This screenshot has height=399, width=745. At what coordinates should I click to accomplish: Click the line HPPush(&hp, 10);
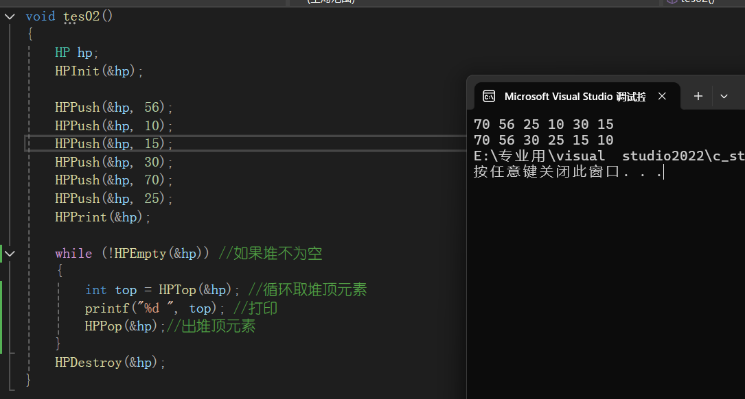(113, 125)
